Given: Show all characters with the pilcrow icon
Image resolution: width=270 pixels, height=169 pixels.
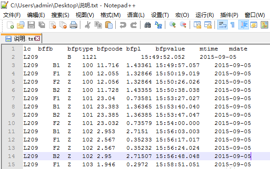Looking at the screenshot, I should pos(233,25).
